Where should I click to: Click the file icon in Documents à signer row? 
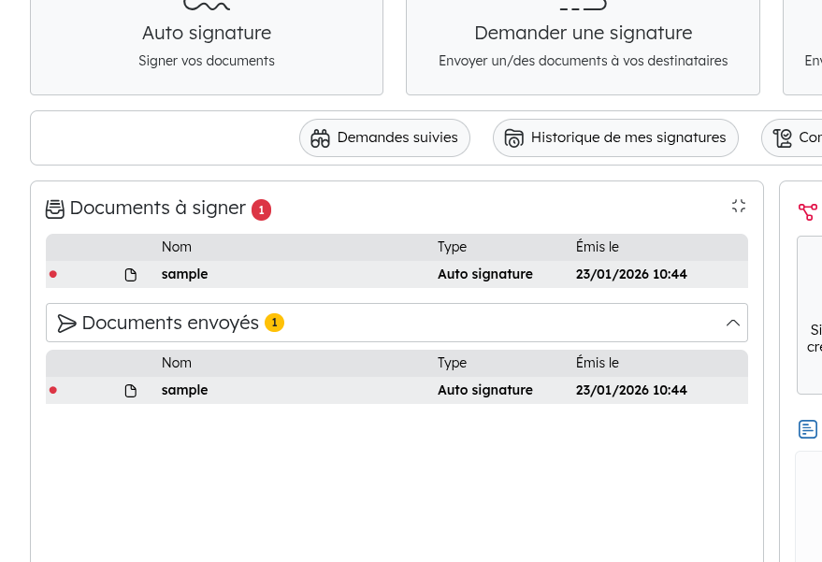(131, 275)
